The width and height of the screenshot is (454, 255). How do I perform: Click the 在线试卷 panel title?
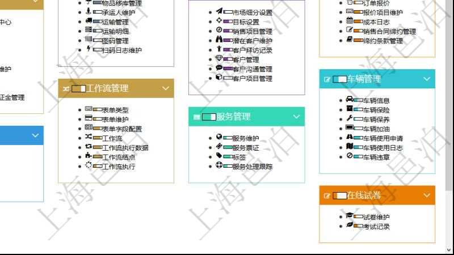click(x=364, y=195)
